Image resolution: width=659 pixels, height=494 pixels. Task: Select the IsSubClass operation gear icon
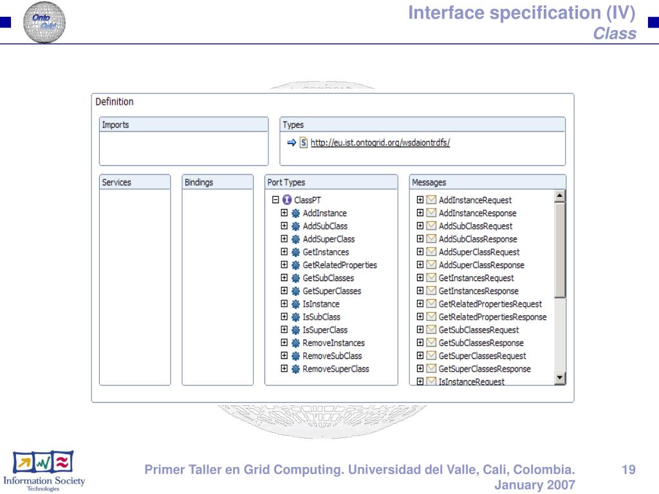[296, 317]
